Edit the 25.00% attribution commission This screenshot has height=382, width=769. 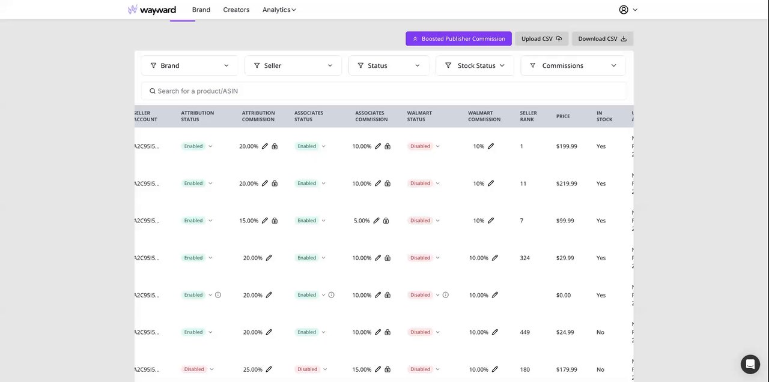(269, 369)
